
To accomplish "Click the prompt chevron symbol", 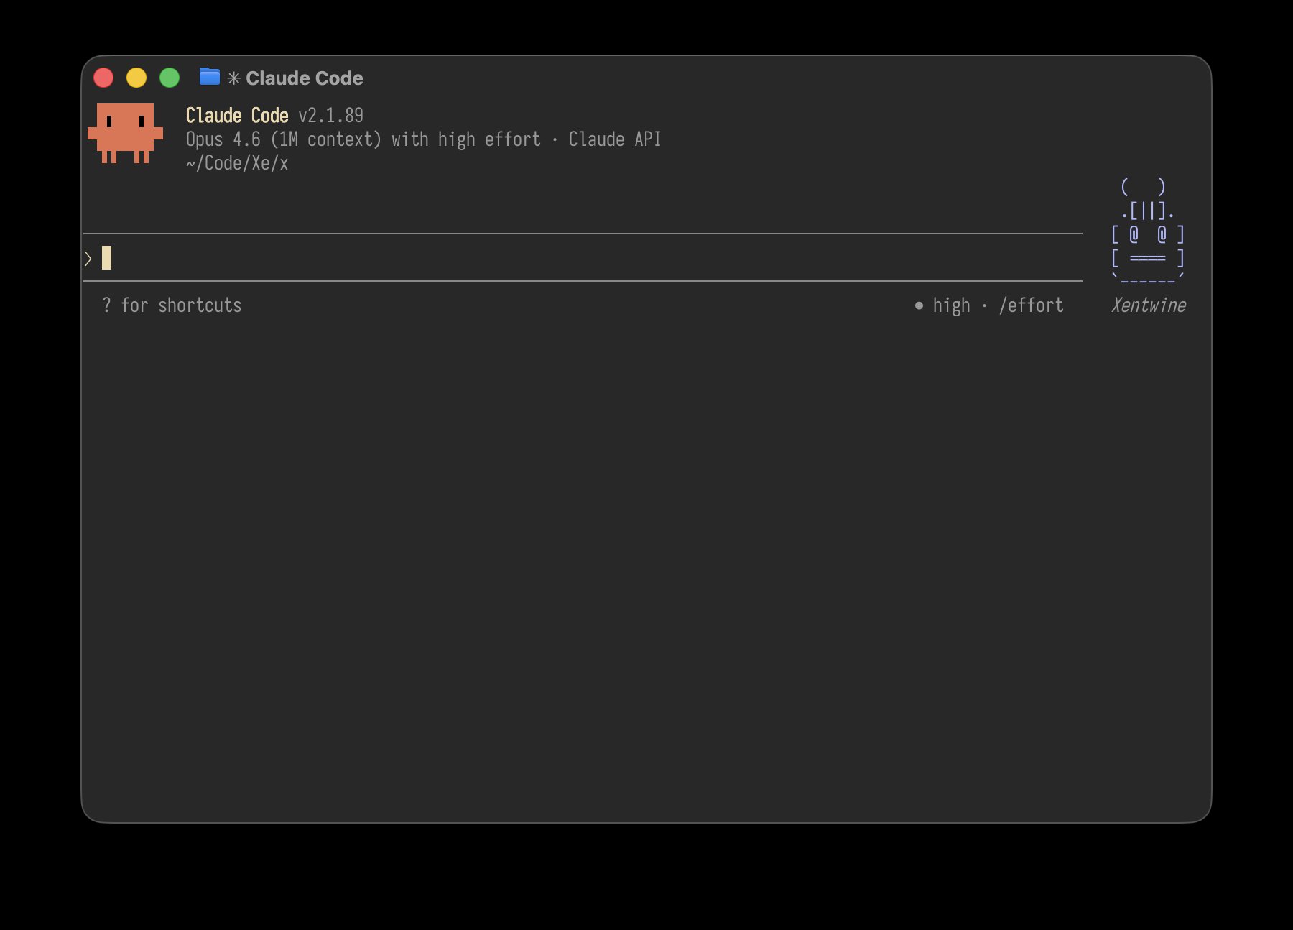I will click(88, 258).
